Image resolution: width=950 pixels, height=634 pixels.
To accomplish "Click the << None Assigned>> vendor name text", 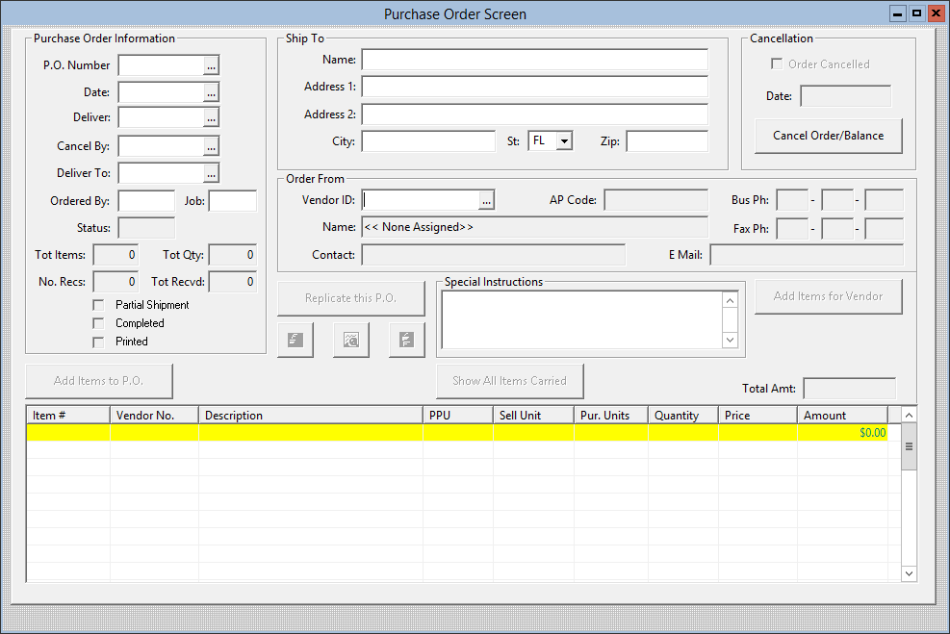I will tap(419, 227).
